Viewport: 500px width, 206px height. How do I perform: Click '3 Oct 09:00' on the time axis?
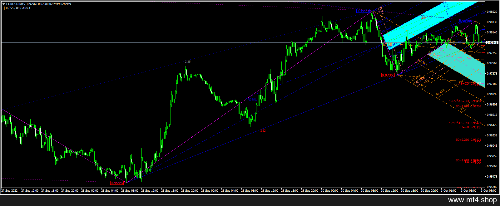point(488,190)
